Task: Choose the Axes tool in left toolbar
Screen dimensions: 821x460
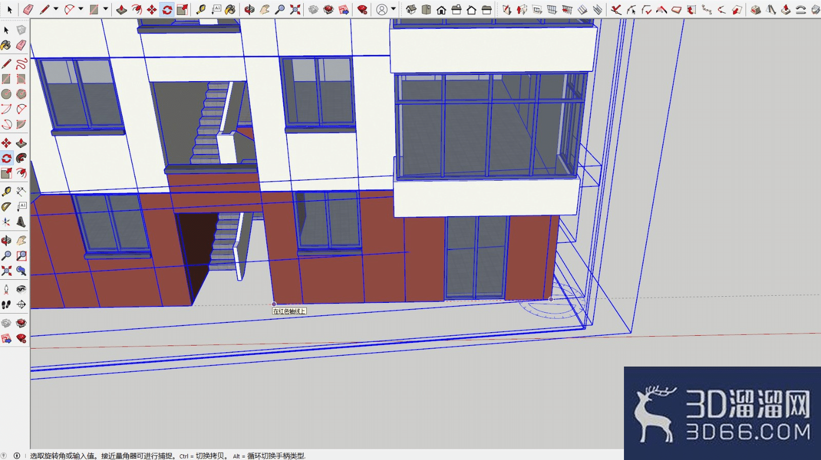Action: pos(6,222)
